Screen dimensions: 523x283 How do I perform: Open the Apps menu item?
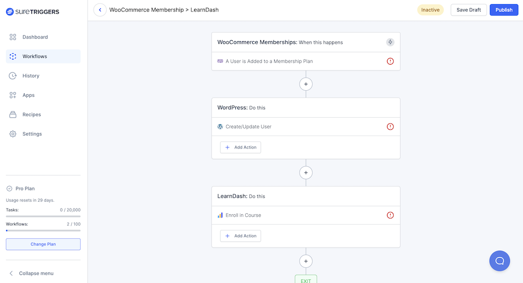(x=43, y=95)
